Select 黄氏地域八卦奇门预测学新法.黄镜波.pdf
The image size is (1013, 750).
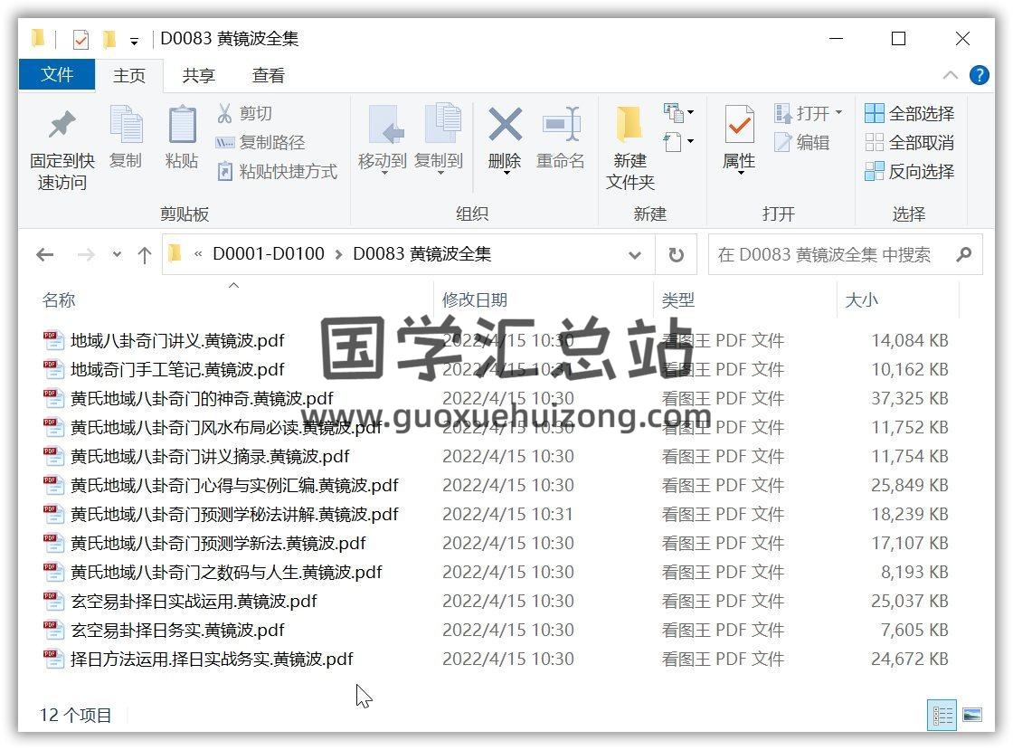(x=218, y=544)
